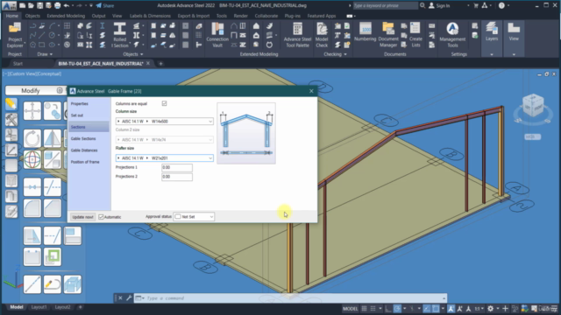Close the Gable Frame dialog
Image resolution: width=561 pixels, height=315 pixels.
pyautogui.click(x=311, y=91)
